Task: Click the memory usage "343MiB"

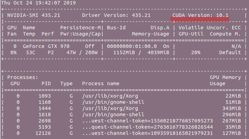Action: [x=232, y=108]
